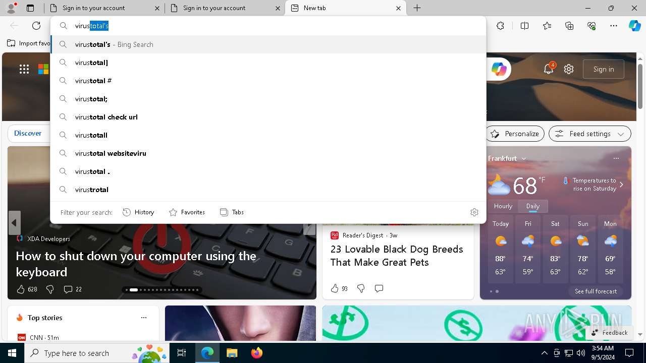Open the notifications bell with badge 4
Image resolution: width=646 pixels, height=363 pixels.
pos(549,69)
